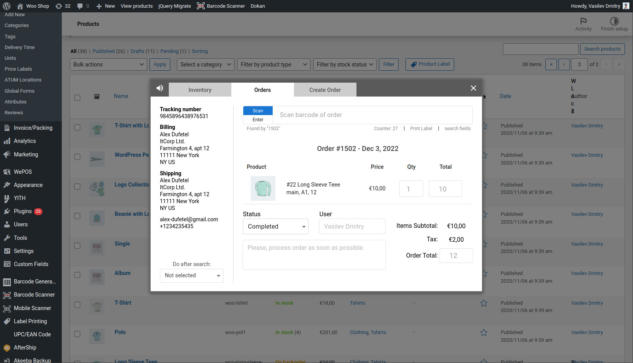Open Barcode Scanner in admin bar
The width and height of the screenshot is (633, 363).
[221, 6]
